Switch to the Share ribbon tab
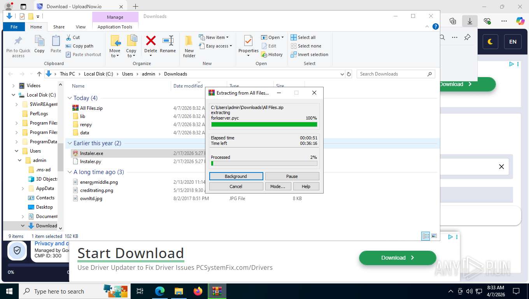The width and height of the screenshot is (529, 299). [59, 27]
